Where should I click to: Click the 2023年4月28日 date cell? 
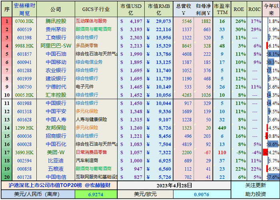(x=174, y=186)
